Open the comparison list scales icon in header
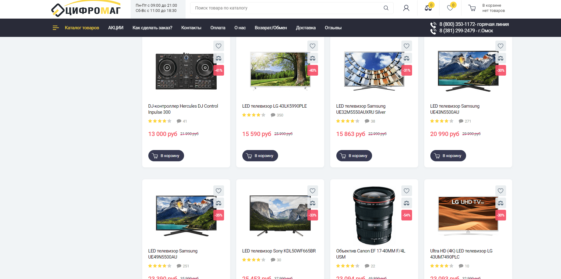The height and width of the screenshot is (279, 561). point(428,8)
